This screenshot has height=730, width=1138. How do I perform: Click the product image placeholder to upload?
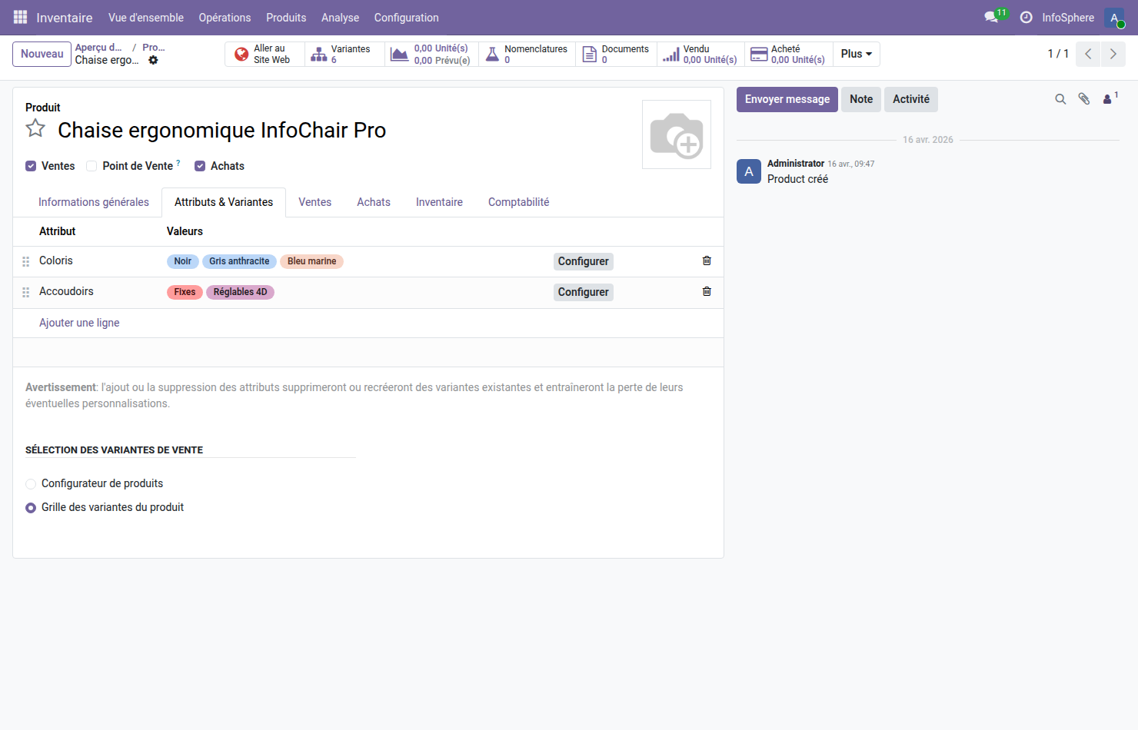tap(677, 134)
